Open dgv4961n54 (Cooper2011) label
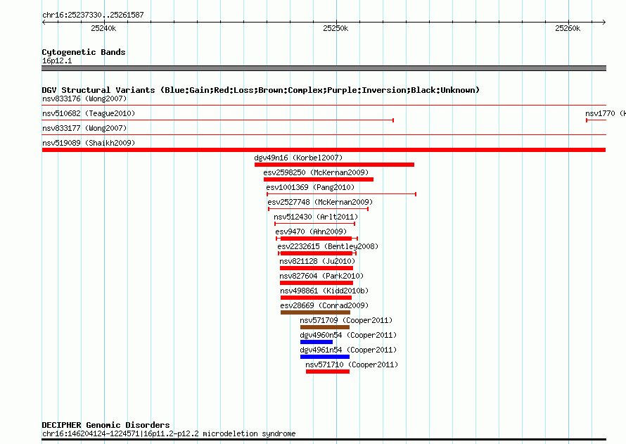 [348, 350]
